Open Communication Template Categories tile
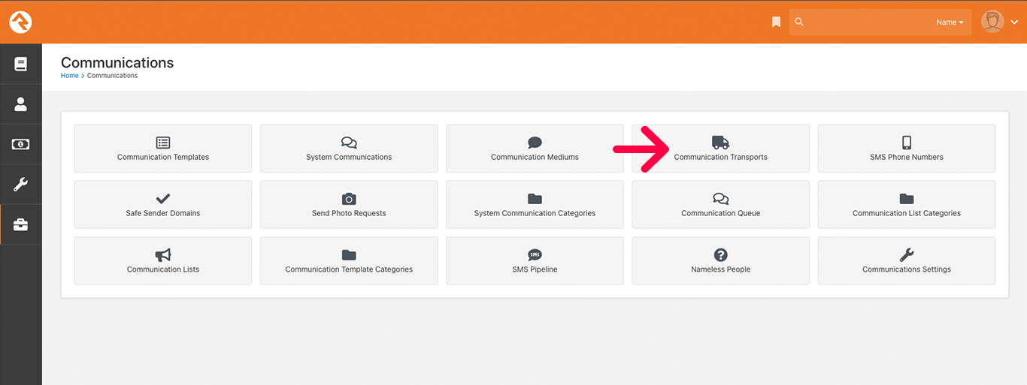Viewport: 1027px width, 385px height. coord(349,261)
